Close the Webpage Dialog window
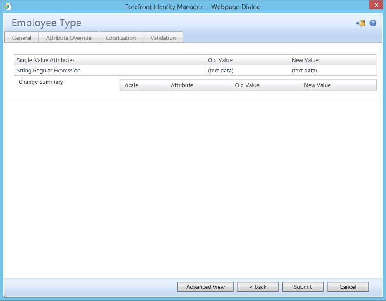The image size is (386, 301). [x=376, y=5]
